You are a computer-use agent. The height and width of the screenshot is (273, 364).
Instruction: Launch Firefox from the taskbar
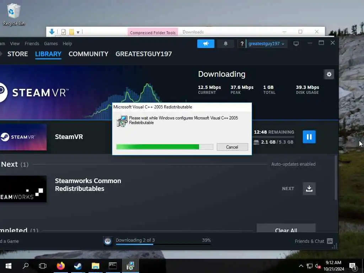click(61, 266)
